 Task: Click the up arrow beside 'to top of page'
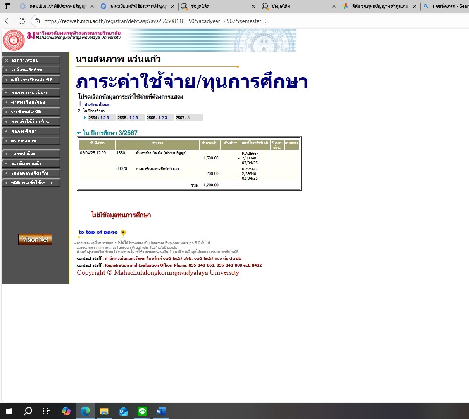pos(123,232)
